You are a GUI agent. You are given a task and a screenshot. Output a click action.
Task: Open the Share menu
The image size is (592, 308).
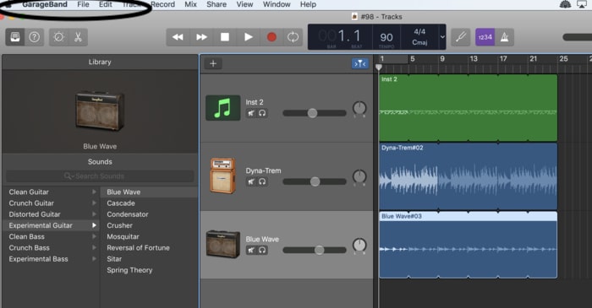(217, 4)
